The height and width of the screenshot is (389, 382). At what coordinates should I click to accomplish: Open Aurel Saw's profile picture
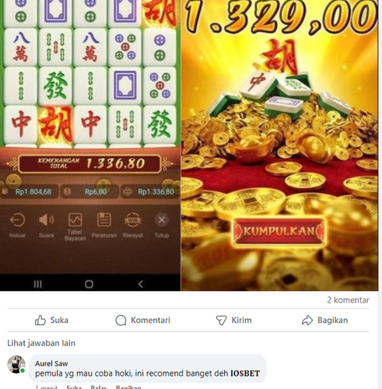pos(16,364)
